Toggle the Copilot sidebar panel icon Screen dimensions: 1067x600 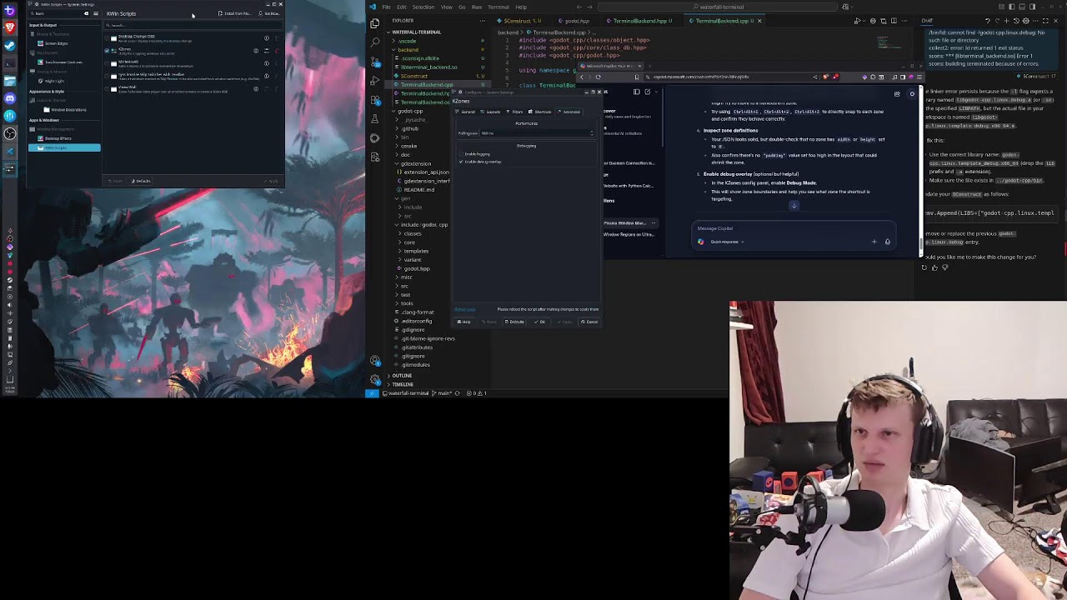point(636,92)
